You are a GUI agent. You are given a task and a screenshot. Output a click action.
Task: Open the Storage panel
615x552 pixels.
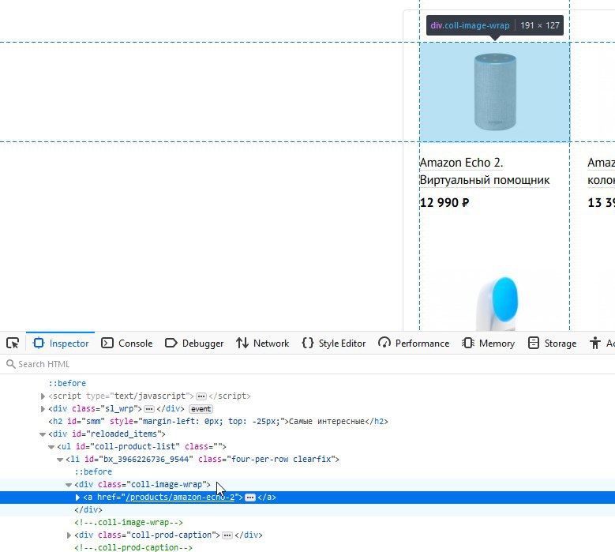click(x=552, y=344)
